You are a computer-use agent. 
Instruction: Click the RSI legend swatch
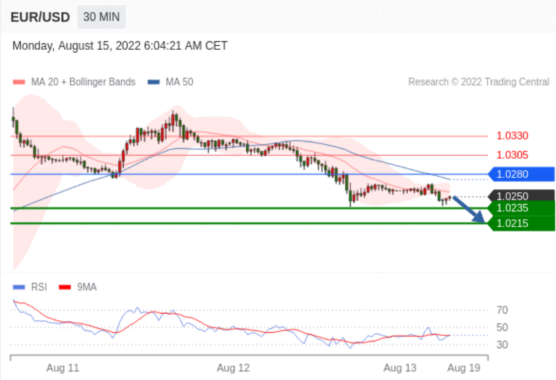19,287
